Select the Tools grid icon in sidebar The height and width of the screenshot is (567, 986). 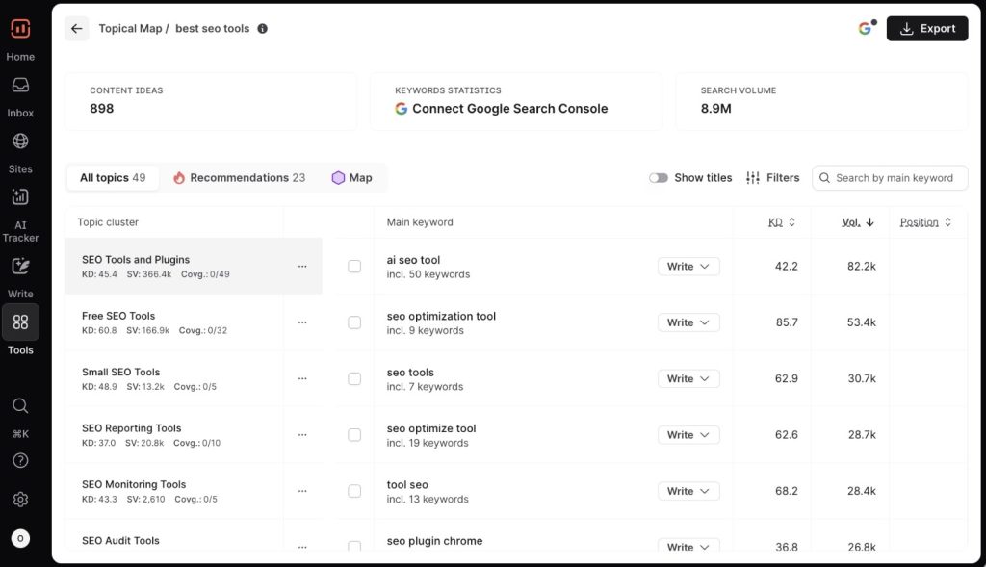tap(20, 322)
